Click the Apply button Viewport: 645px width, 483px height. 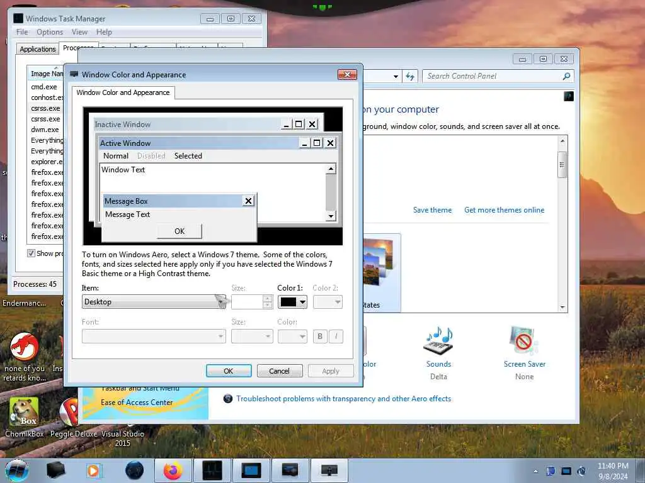coord(330,371)
